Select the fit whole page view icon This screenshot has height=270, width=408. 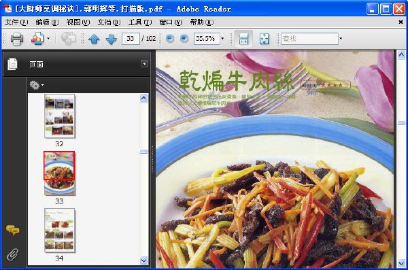tap(265, 39)
